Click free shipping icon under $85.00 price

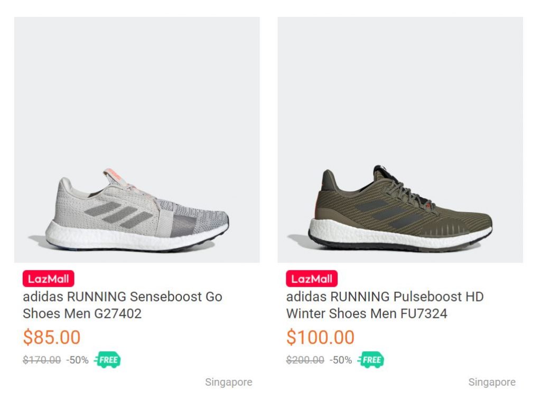click(107, 360)
